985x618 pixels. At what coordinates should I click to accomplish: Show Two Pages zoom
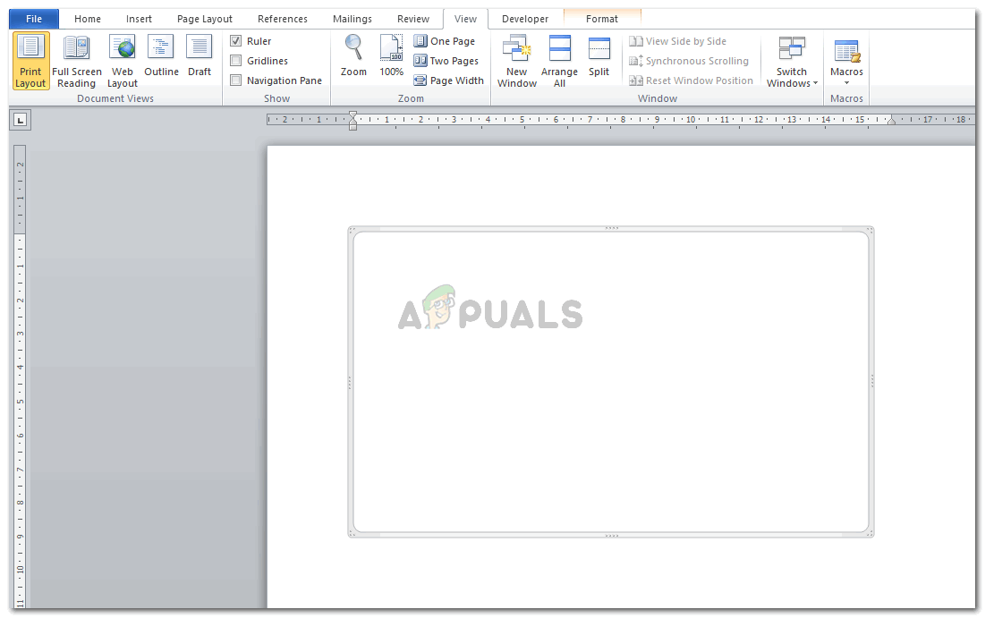(446, 60)
